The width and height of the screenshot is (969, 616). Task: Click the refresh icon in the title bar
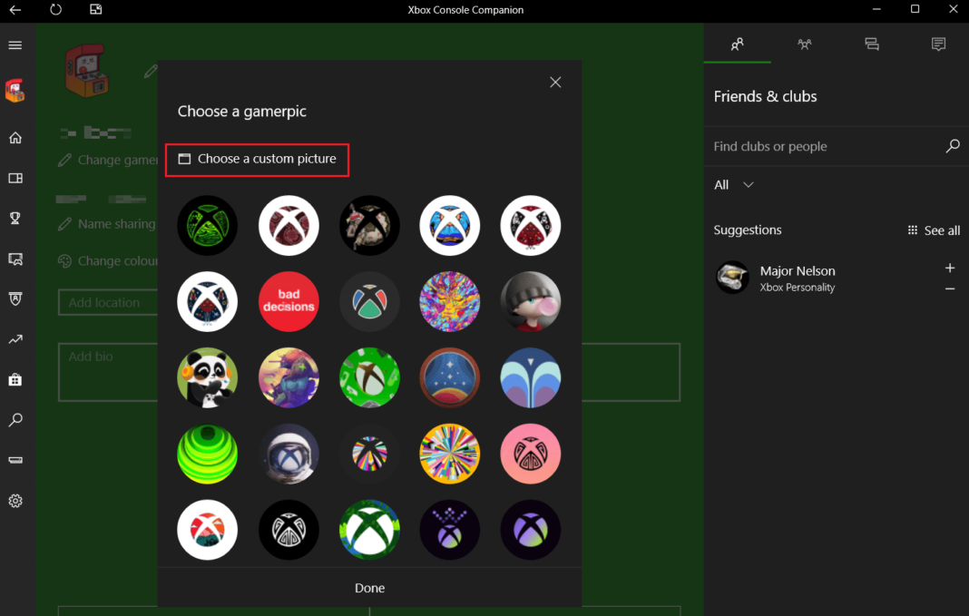[55, 10]
